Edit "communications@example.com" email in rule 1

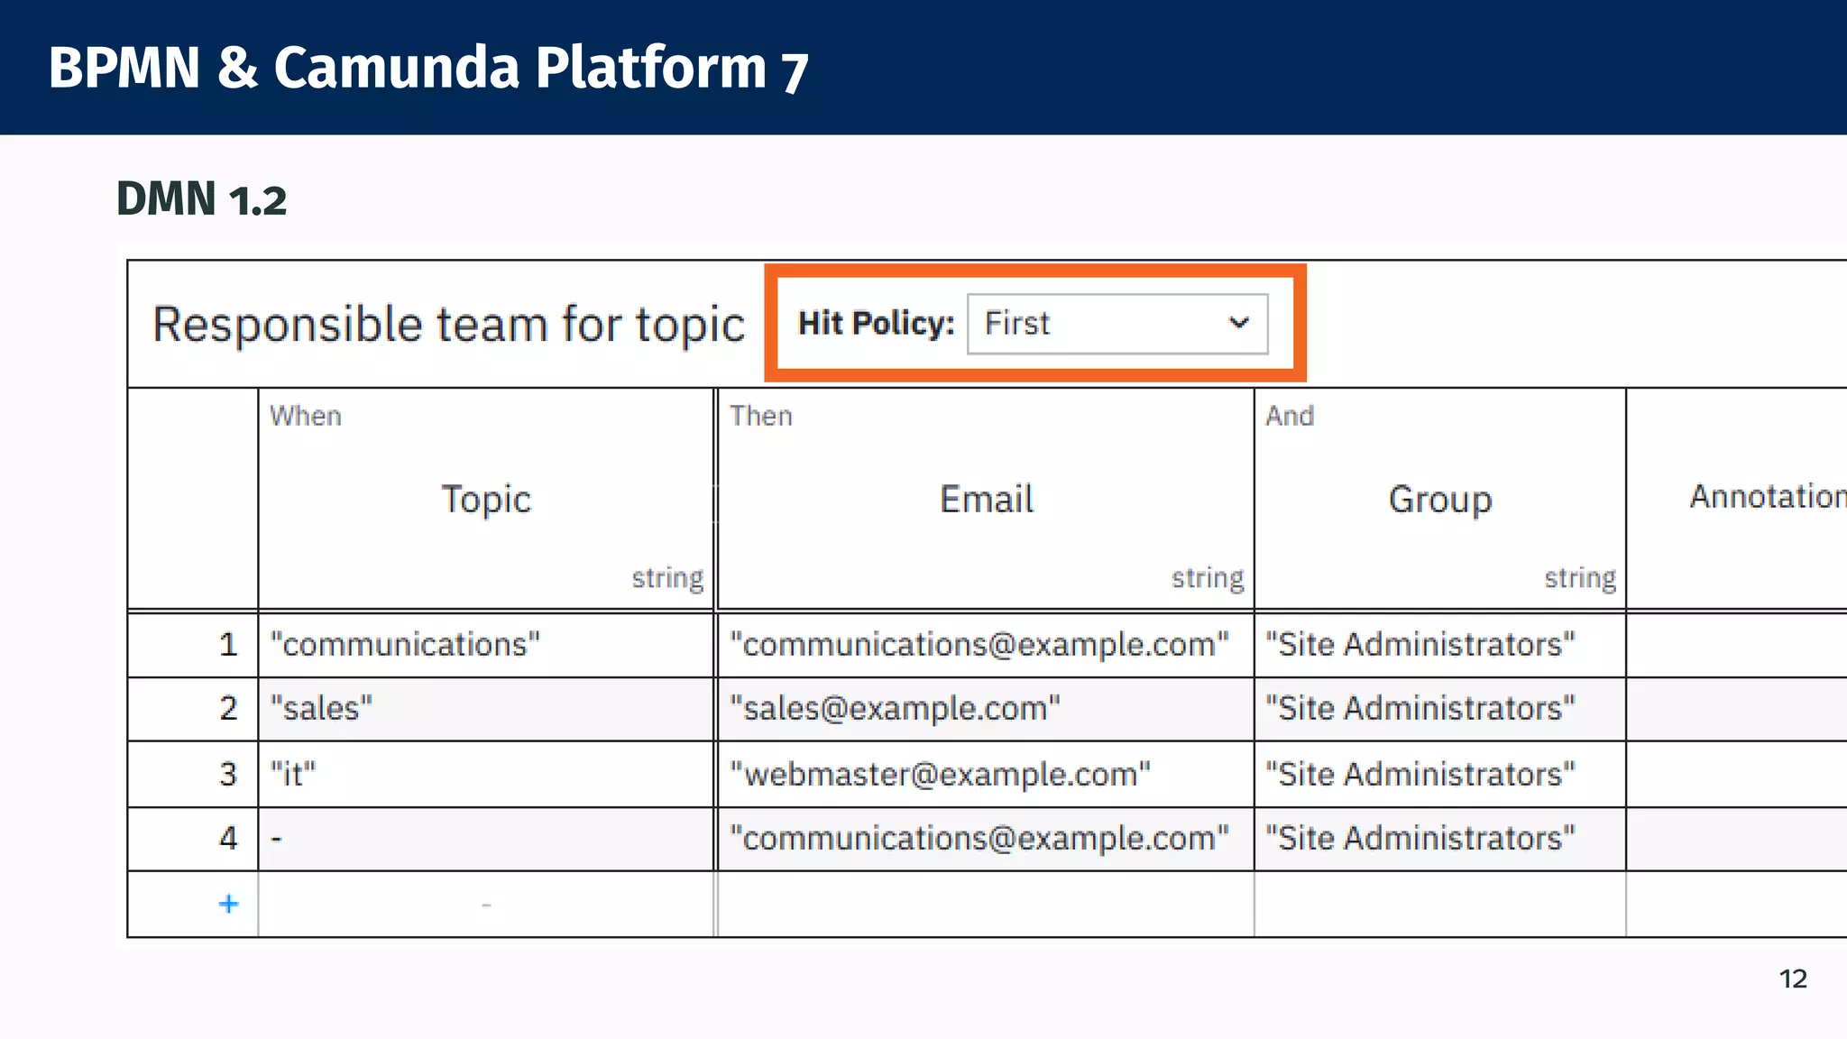(x=986, y=645)
